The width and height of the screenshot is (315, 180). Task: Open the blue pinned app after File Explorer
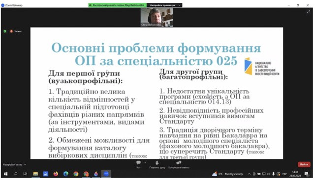click(46, 174)
